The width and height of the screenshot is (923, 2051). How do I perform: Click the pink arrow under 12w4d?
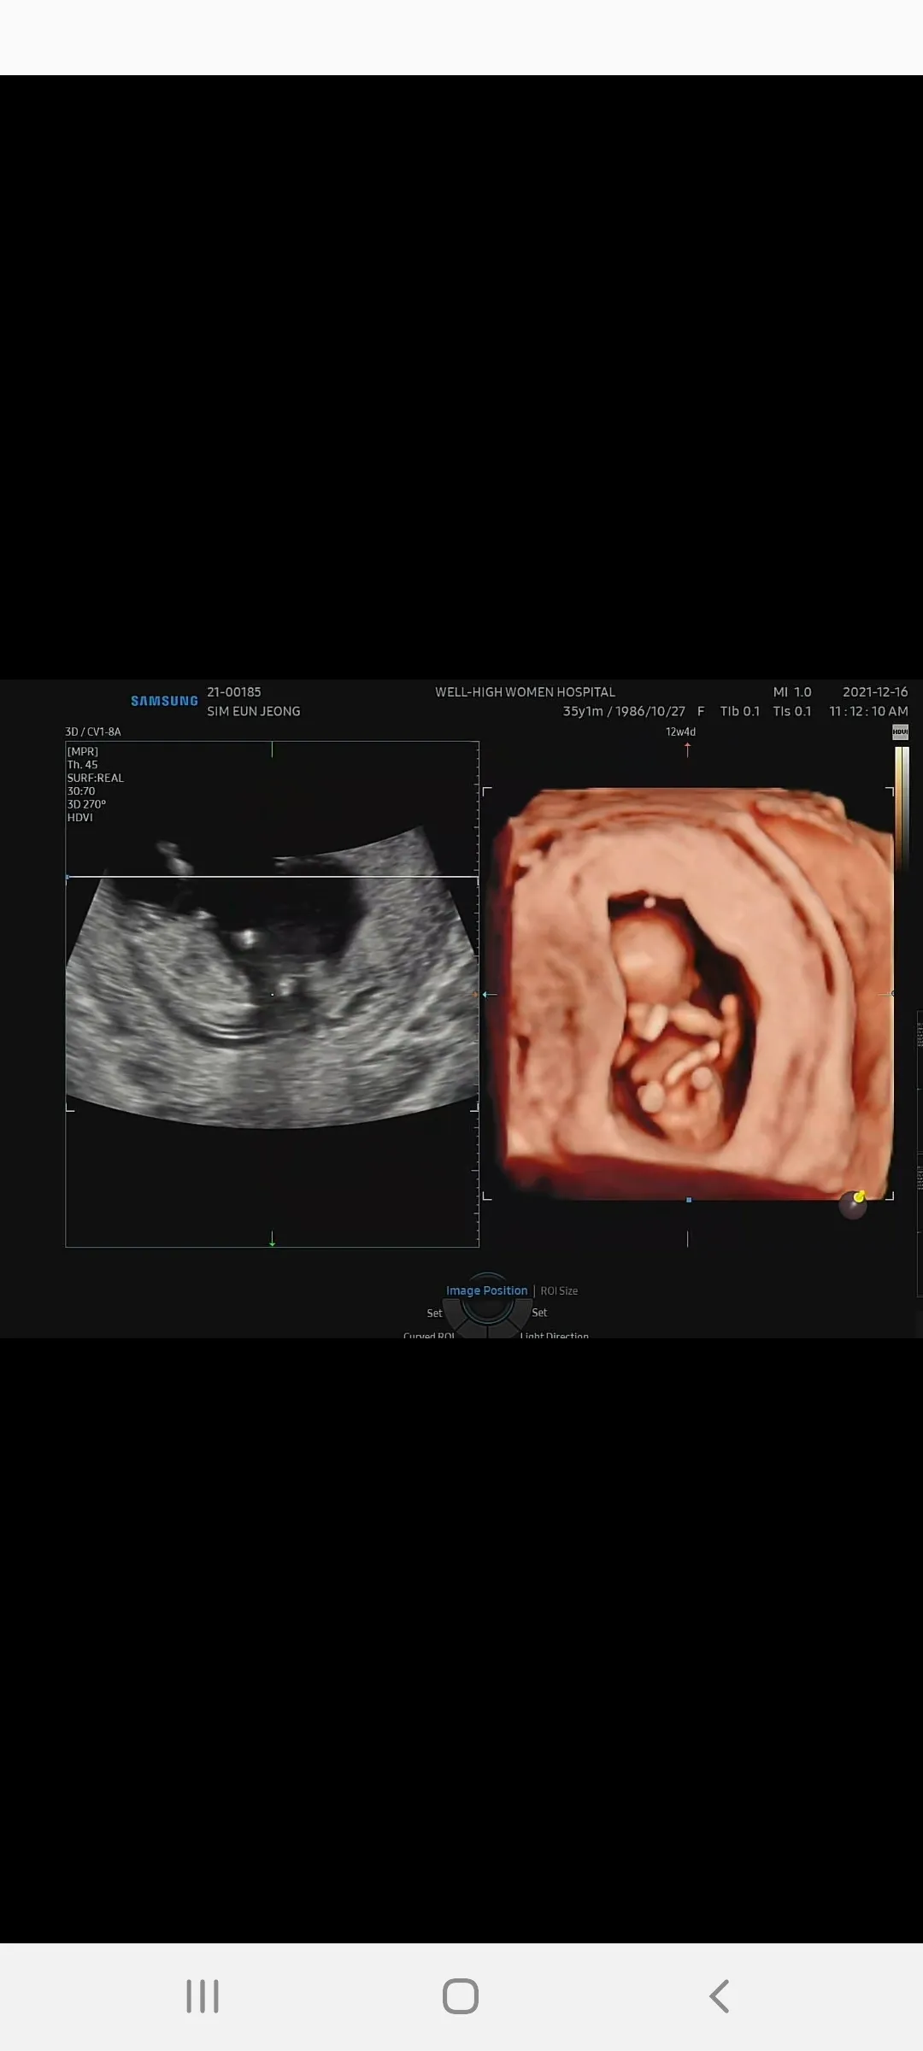pos(687,749)
